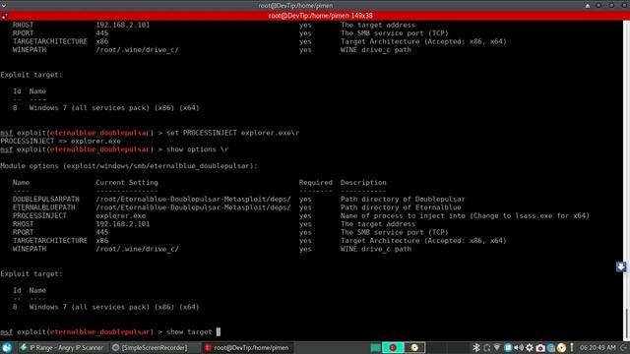Select the green workspace pager box
This screenshot has height=354, width=630.
375,347
